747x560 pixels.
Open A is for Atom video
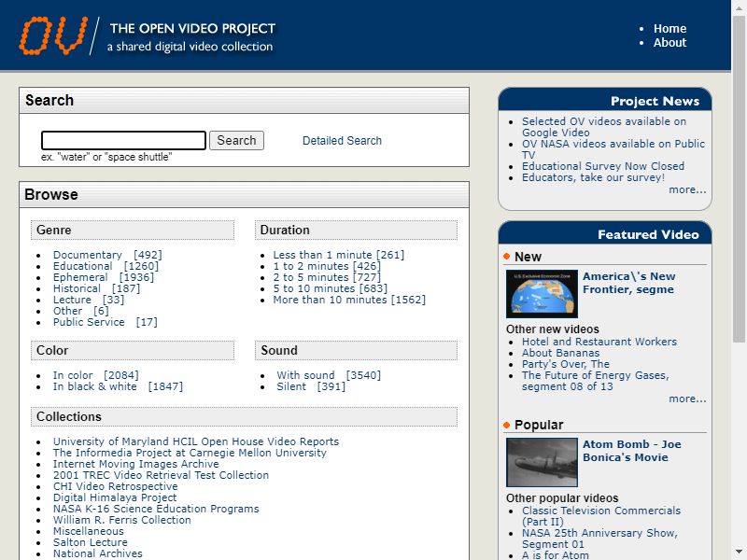555,555
